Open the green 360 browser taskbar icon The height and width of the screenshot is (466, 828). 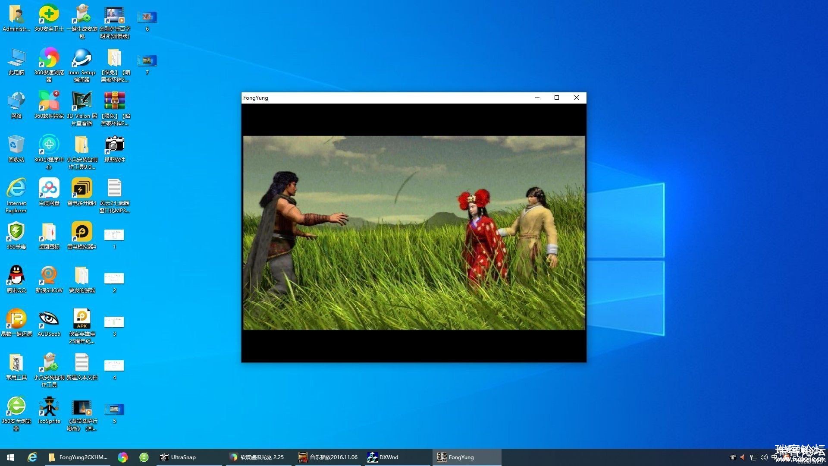(144, 457)
